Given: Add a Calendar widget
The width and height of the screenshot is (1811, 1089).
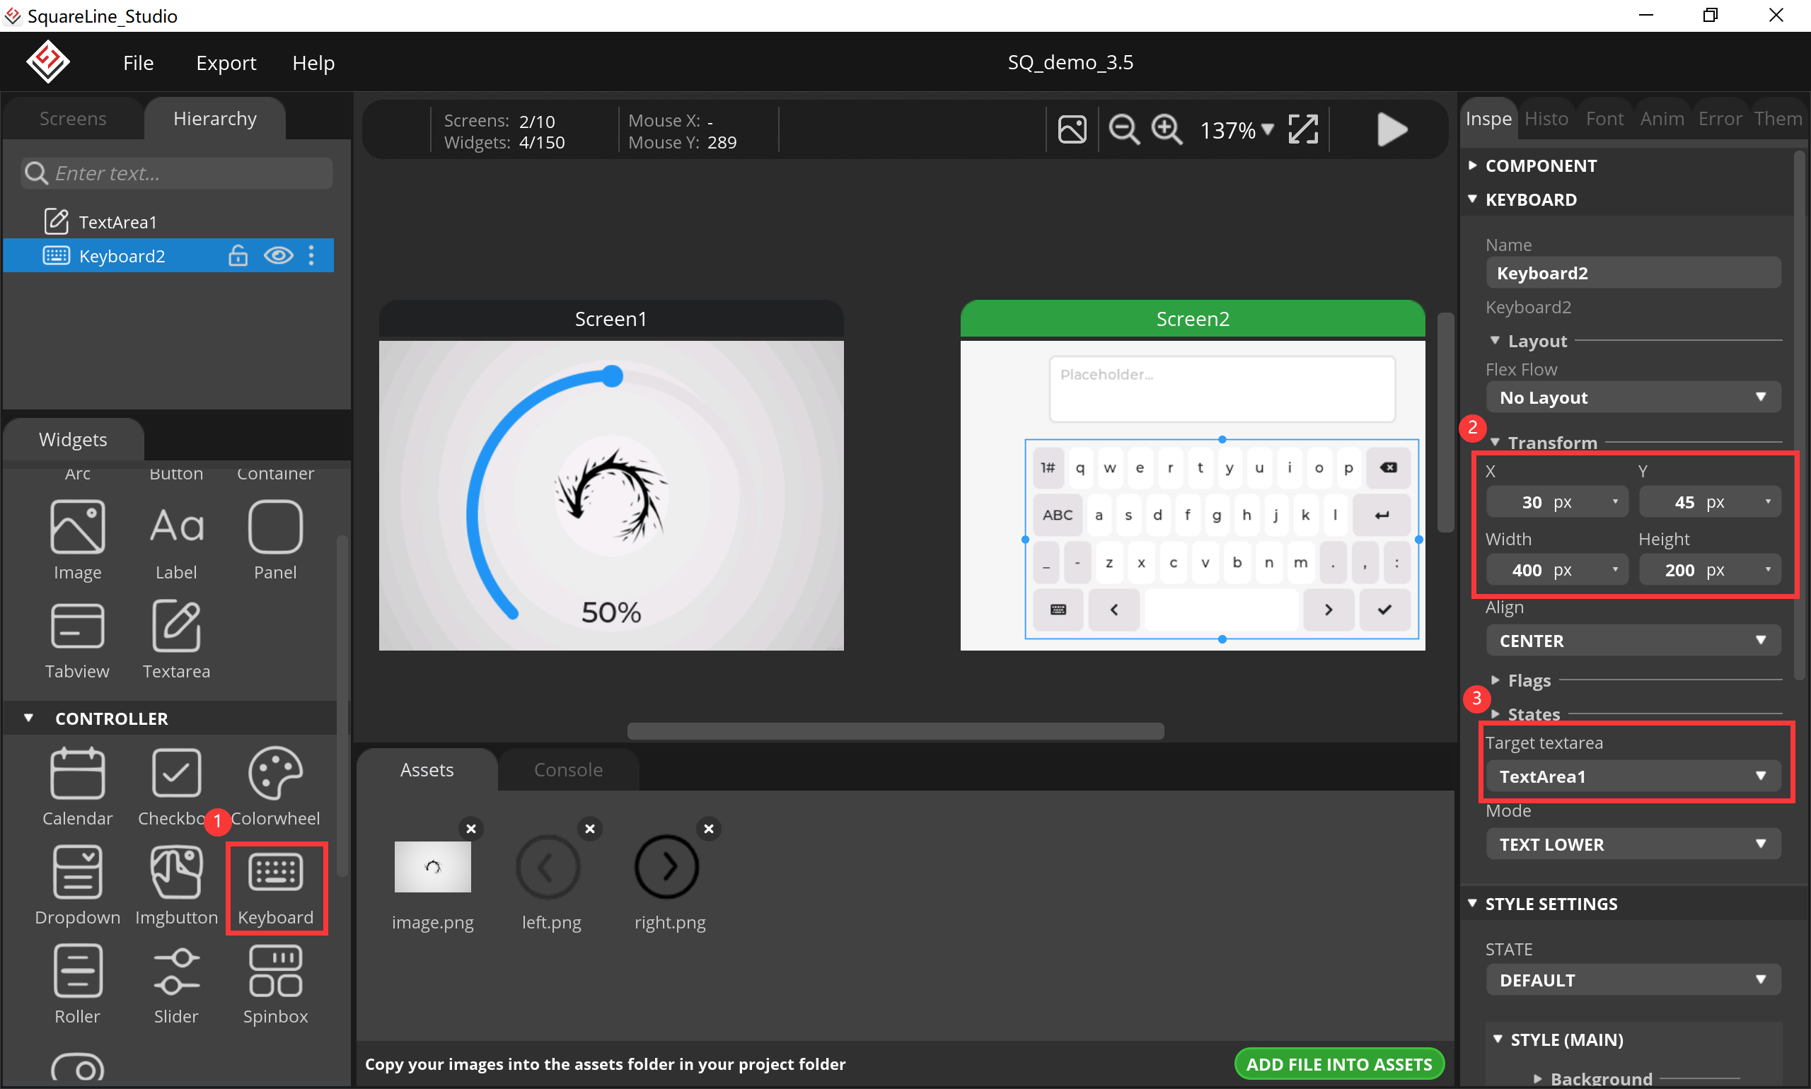Looking at the screenshot, I should coord(77,786).
